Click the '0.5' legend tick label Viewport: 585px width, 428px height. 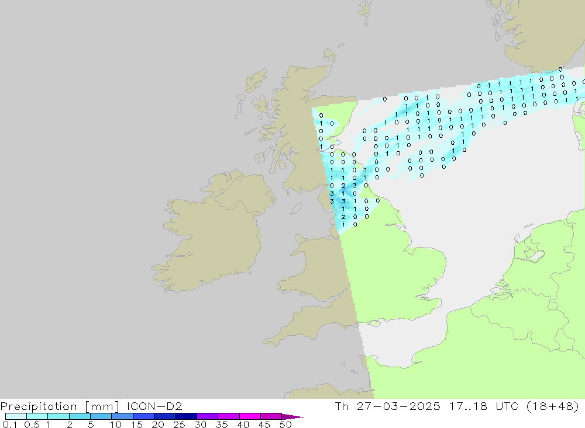tap(32, 424)
